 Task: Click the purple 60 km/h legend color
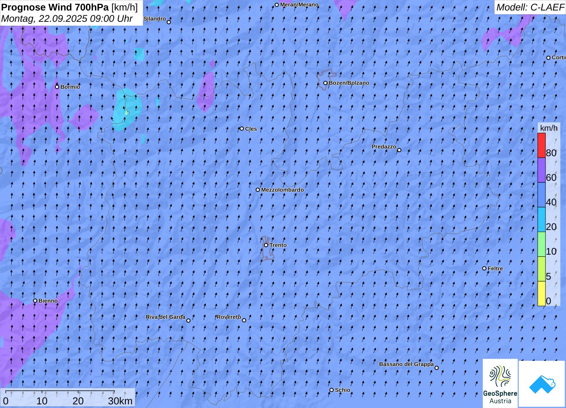click(541, 170)
